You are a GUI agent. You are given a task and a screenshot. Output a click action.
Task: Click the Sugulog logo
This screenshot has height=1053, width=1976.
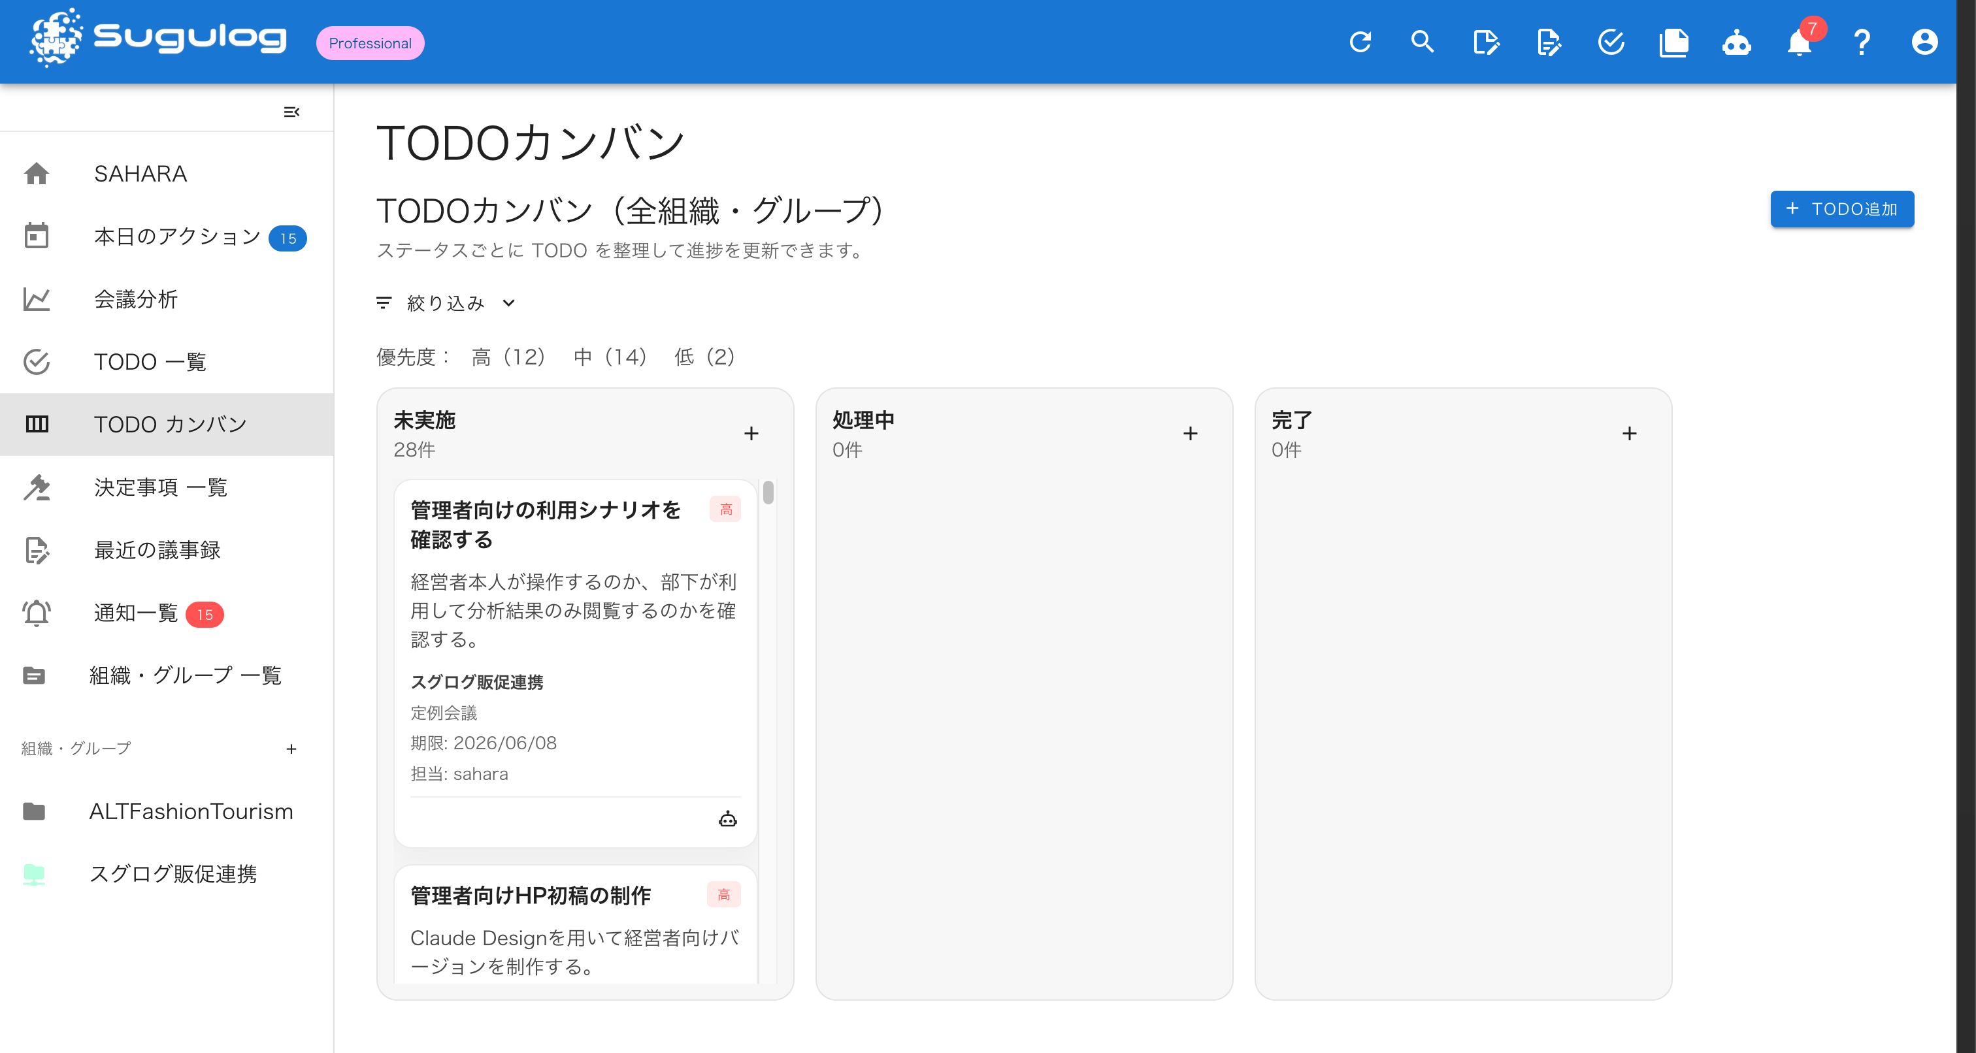(x=158, y=39)
